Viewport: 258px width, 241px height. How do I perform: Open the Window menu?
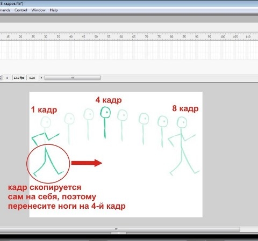pyautogui.click(x=38, y=10)
